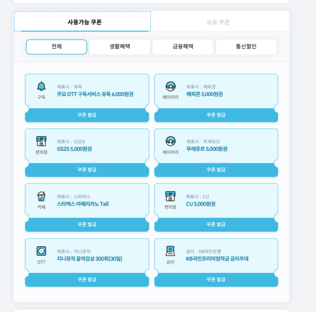This screenshot has width=316, height=312.
Task: Click the CU 5,000원권 title text
Action: pyautogui.click(x=201, y=204)
